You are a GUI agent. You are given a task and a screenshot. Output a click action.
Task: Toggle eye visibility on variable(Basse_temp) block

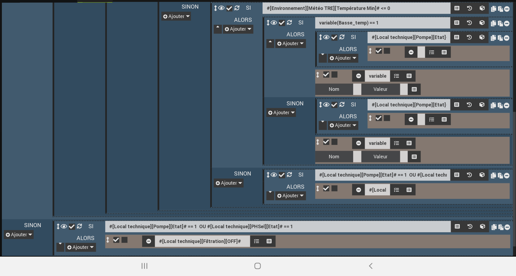[x=274, y=23]
